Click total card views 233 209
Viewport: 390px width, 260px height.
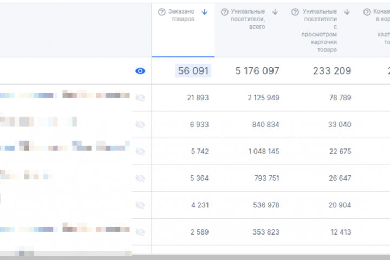click(332, 71)
